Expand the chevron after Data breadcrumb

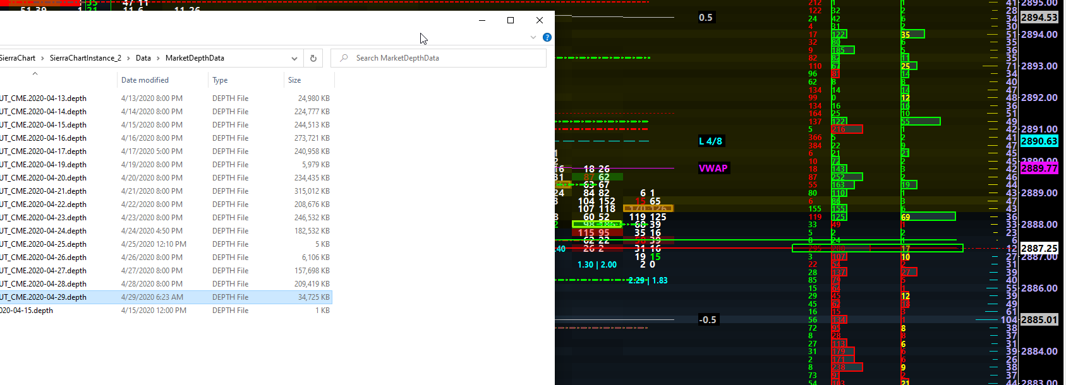pos(159,58)
